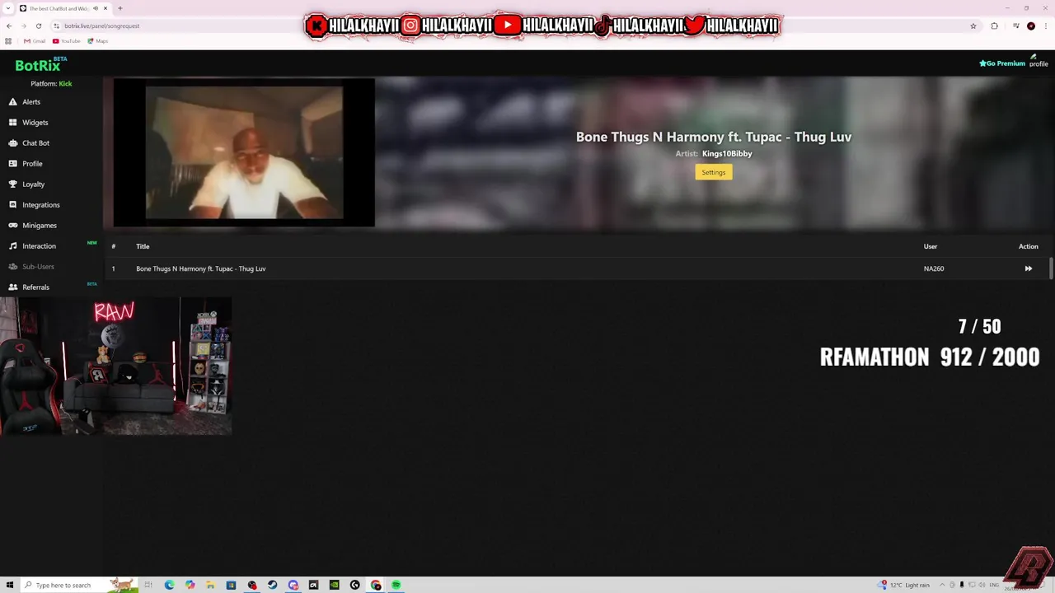Mute the tab using the speaker icon
Screen dimensions: 1055x593
click(x=96, y=8)
